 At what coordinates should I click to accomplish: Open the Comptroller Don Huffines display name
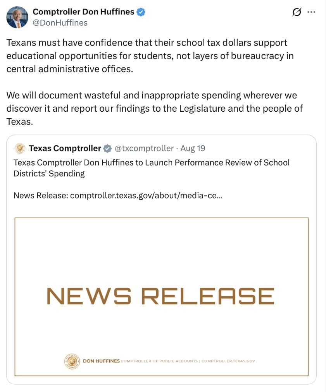click(83, 12)
